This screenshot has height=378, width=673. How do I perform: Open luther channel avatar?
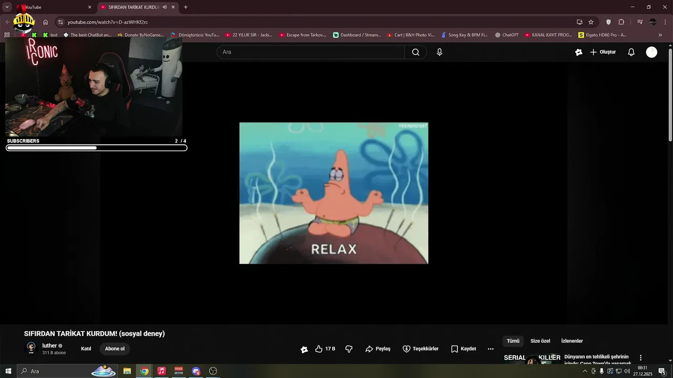tap(31, 349)
